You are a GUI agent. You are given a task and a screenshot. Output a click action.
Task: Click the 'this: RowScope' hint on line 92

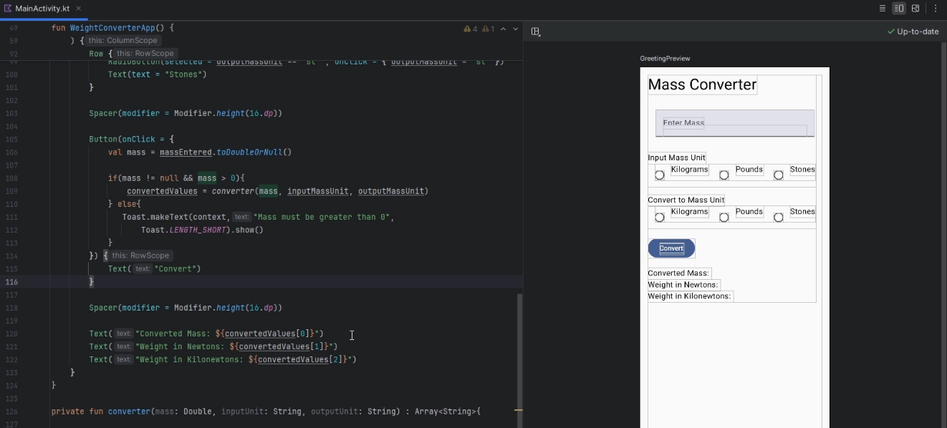[x=145, y=54]
